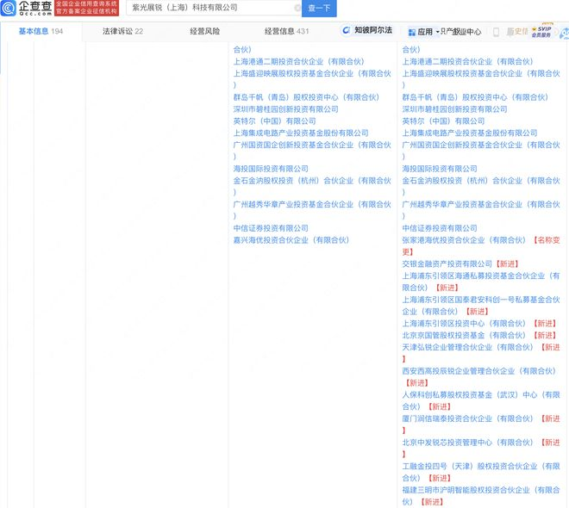The image size is (569, 508).
Task: Open 上海浦东引领区国泰君安科创一号 link
Action: click(x=481, y=306)
